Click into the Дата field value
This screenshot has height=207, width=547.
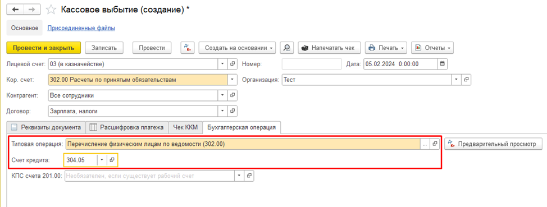pyautogui.click(x=400, y=64)
